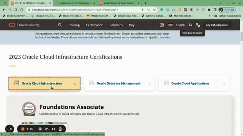243x136 pixels.
Task: Go back to the previous page
Action: [x=4, y=10]
